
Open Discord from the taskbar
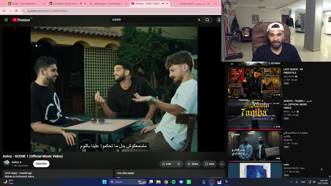coord(181,182)
